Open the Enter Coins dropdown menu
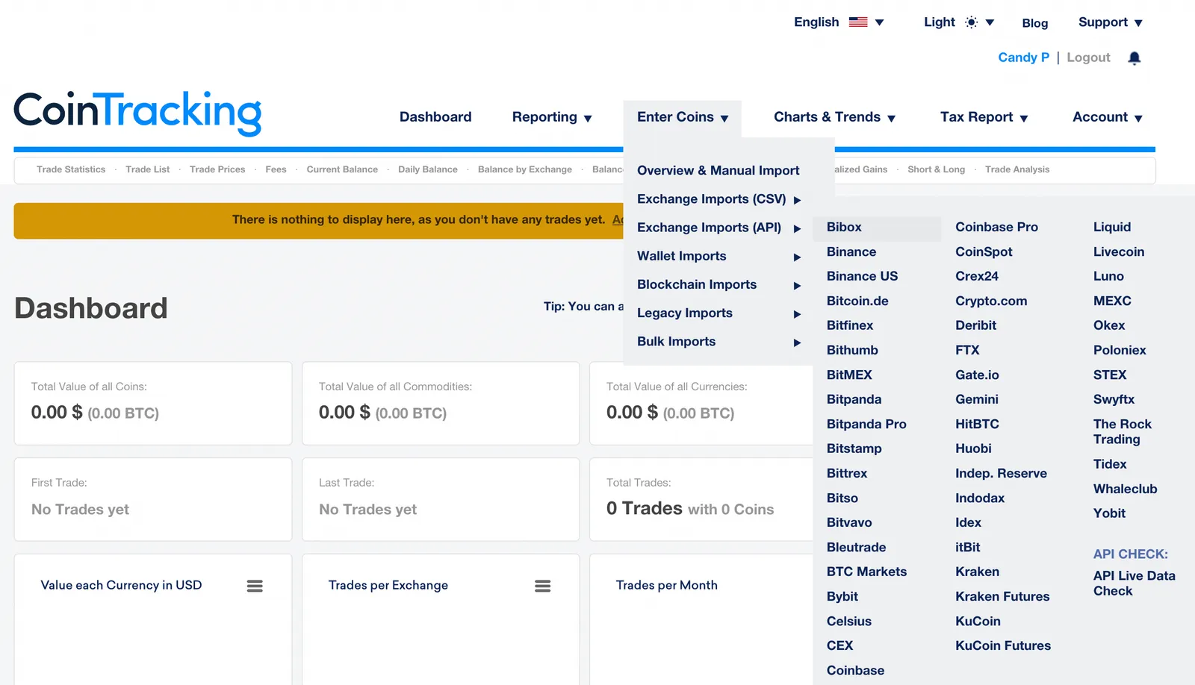 click(683, 117)
